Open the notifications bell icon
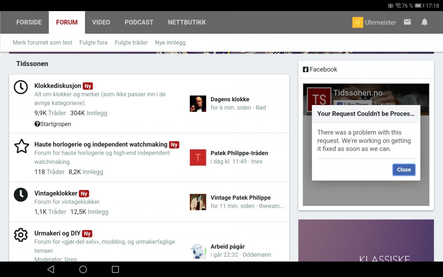Screen dimensions: 443x277 (425, 22)
